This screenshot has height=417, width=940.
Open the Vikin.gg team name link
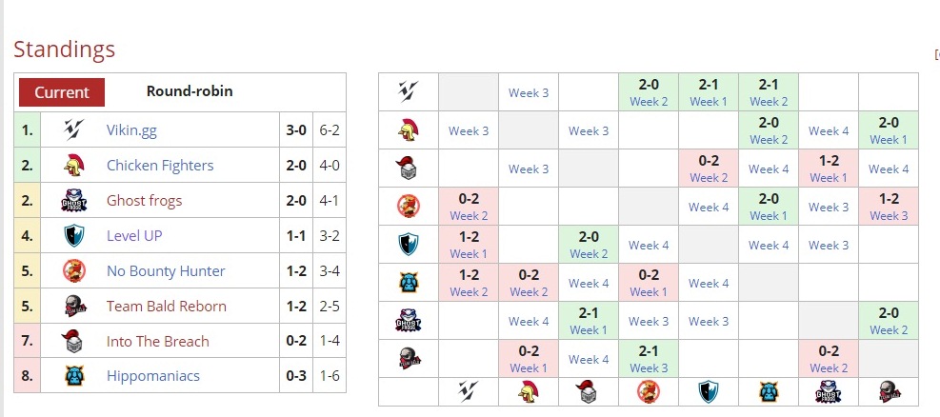[131, 129]
